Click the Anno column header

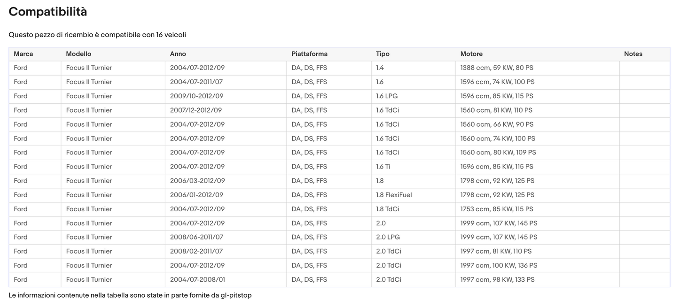coord(178,54)
